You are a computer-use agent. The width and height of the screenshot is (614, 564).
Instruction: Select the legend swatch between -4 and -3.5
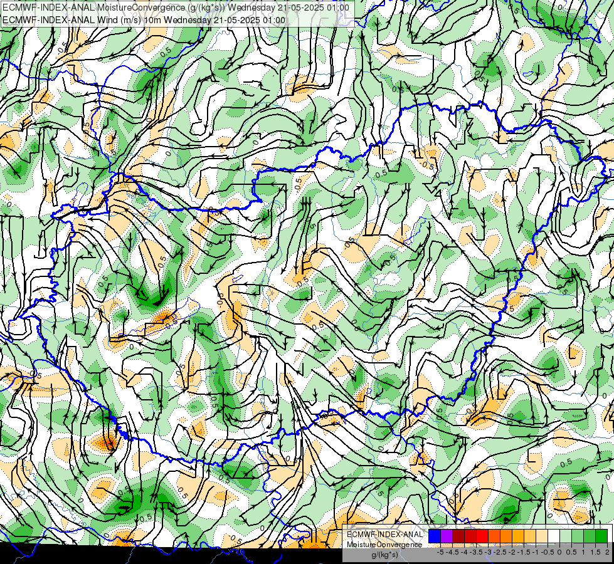coord(470,536)
